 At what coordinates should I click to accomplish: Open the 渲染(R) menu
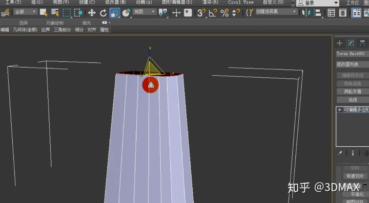click(210, 3)
